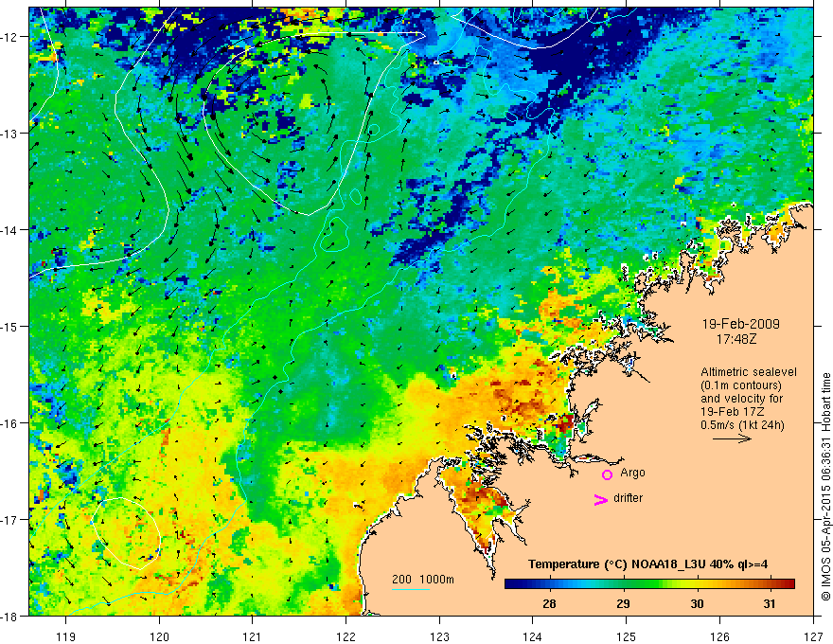
Task: Click the magenta Argo circle symbol
Action: pyautogui.click(x=607, y=474)
